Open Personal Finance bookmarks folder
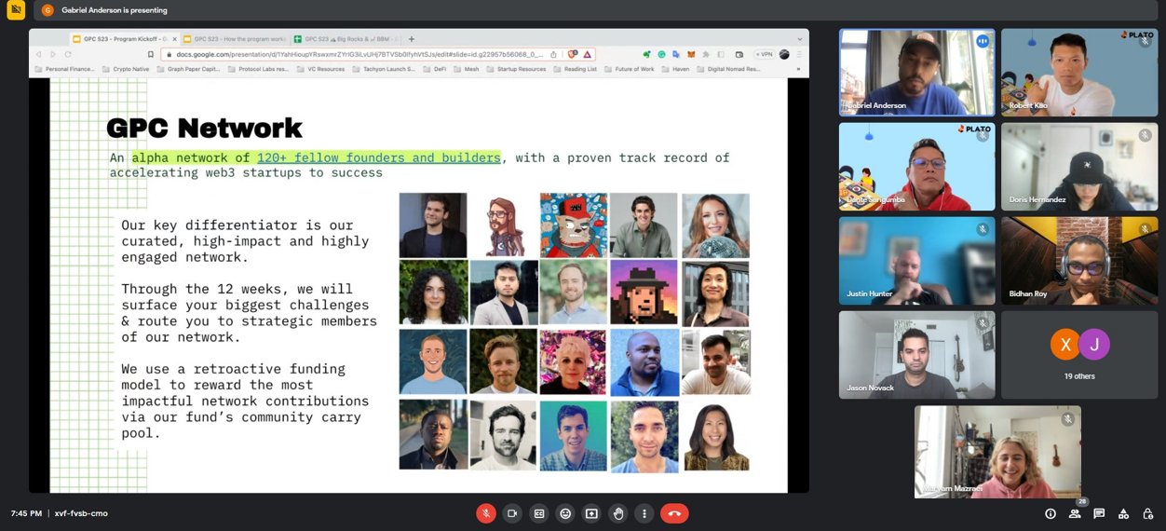The width and height of the screenshot is (1166, 531). click(65, 69)
